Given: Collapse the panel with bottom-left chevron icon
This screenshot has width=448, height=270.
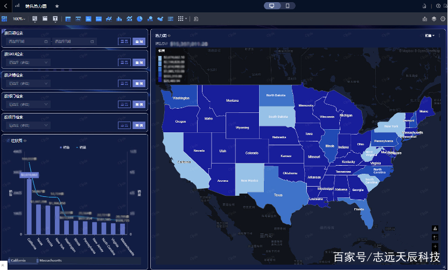Looking at the screenshot, I should [x=3, y=266].
